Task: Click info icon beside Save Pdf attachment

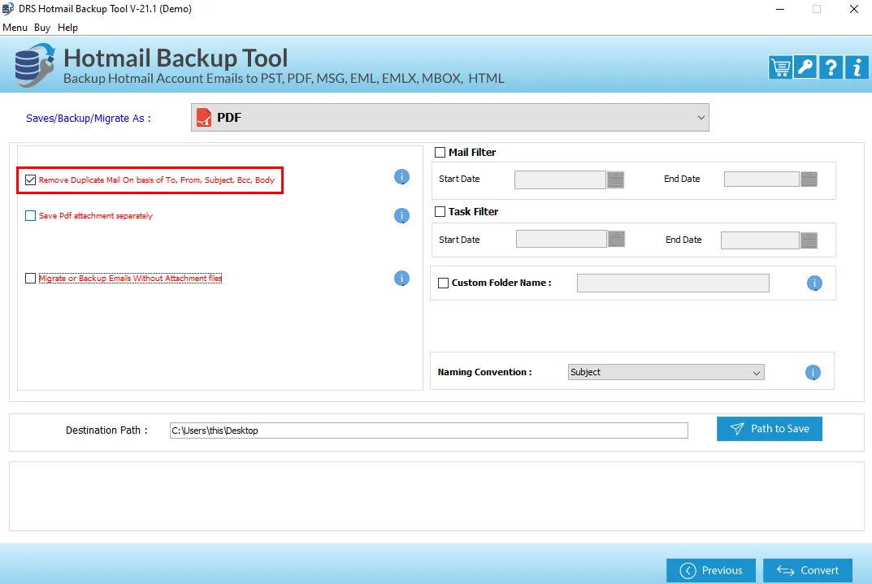Action: pyautogui.click(x=401, y=215)
